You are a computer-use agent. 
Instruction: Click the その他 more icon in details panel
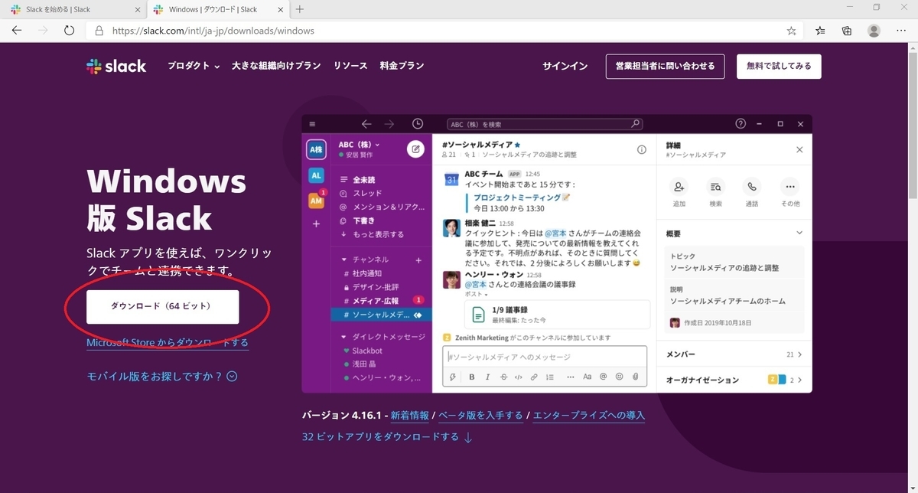pyautogui.click(x=790, y=186)
